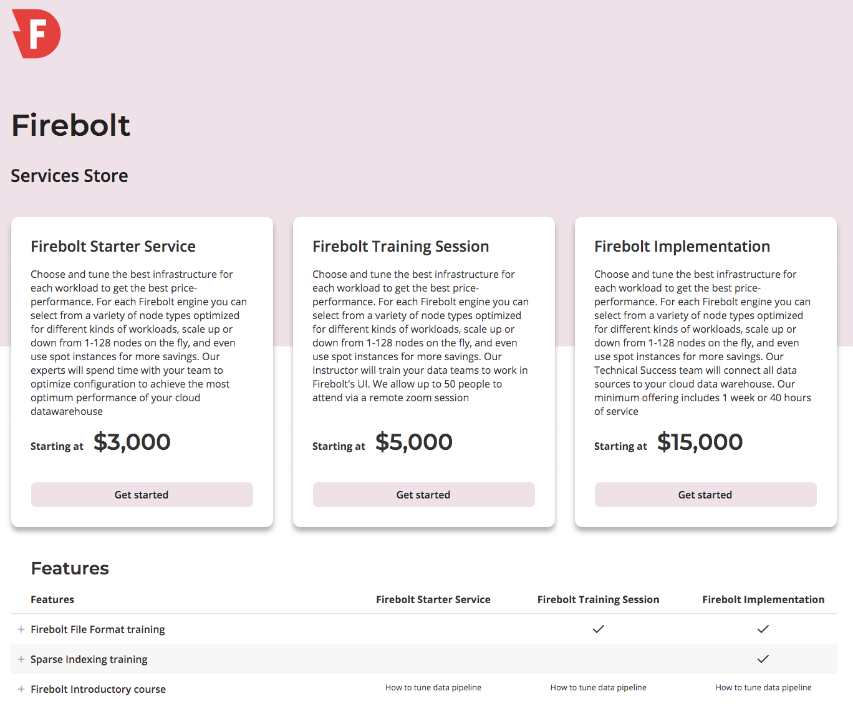Click Firebolt Starter Service column header
853x724 pixels.
tap(433, 599)
